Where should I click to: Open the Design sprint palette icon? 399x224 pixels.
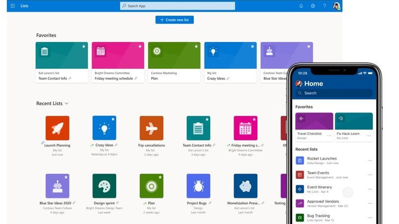click(104, 186)
